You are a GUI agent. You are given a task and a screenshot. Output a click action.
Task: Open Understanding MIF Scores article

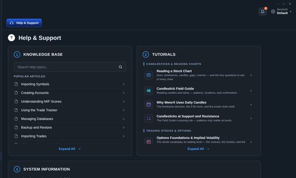point(70,102)
